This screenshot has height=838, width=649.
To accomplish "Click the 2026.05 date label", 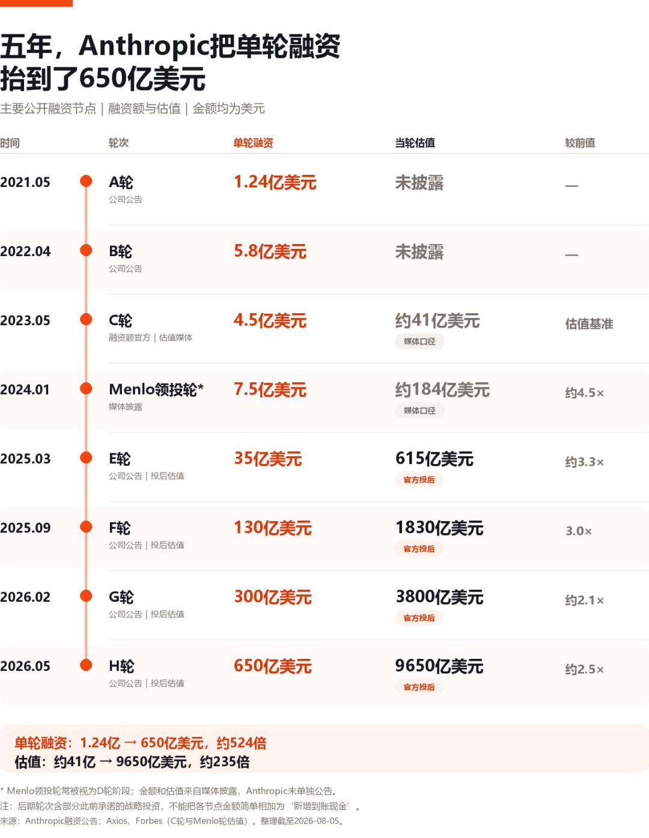I will pos(25,666).
